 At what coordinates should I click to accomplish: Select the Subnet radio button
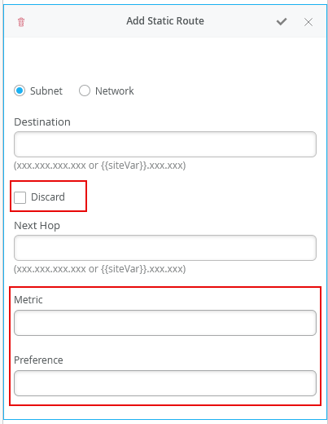pyautogui.click(x=20, y=91)
